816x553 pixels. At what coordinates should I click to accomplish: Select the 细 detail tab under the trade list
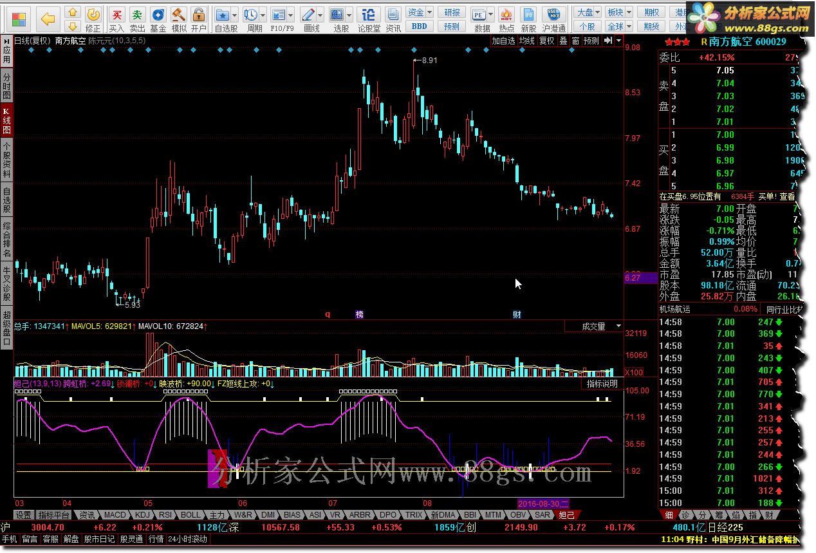pyautogui.click(x=669, y=515)
